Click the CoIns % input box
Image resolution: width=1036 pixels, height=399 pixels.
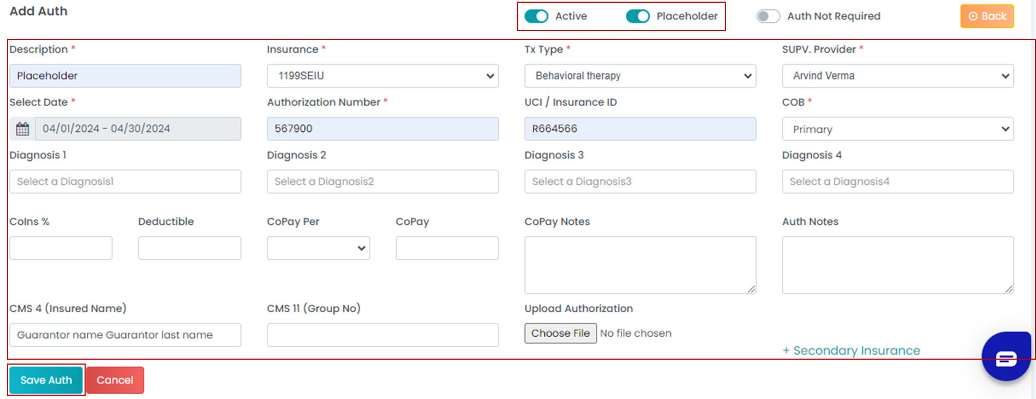pos(61,248)
